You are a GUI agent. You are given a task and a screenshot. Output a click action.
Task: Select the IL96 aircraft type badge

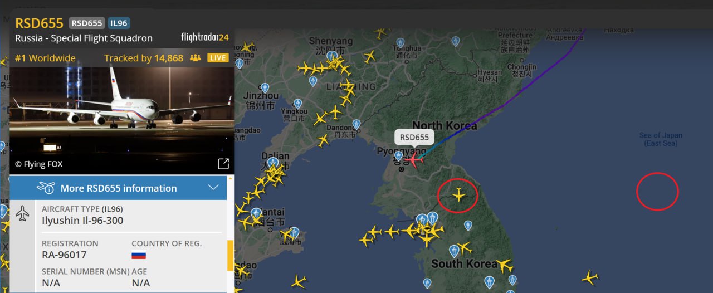[x=119, y=23]
